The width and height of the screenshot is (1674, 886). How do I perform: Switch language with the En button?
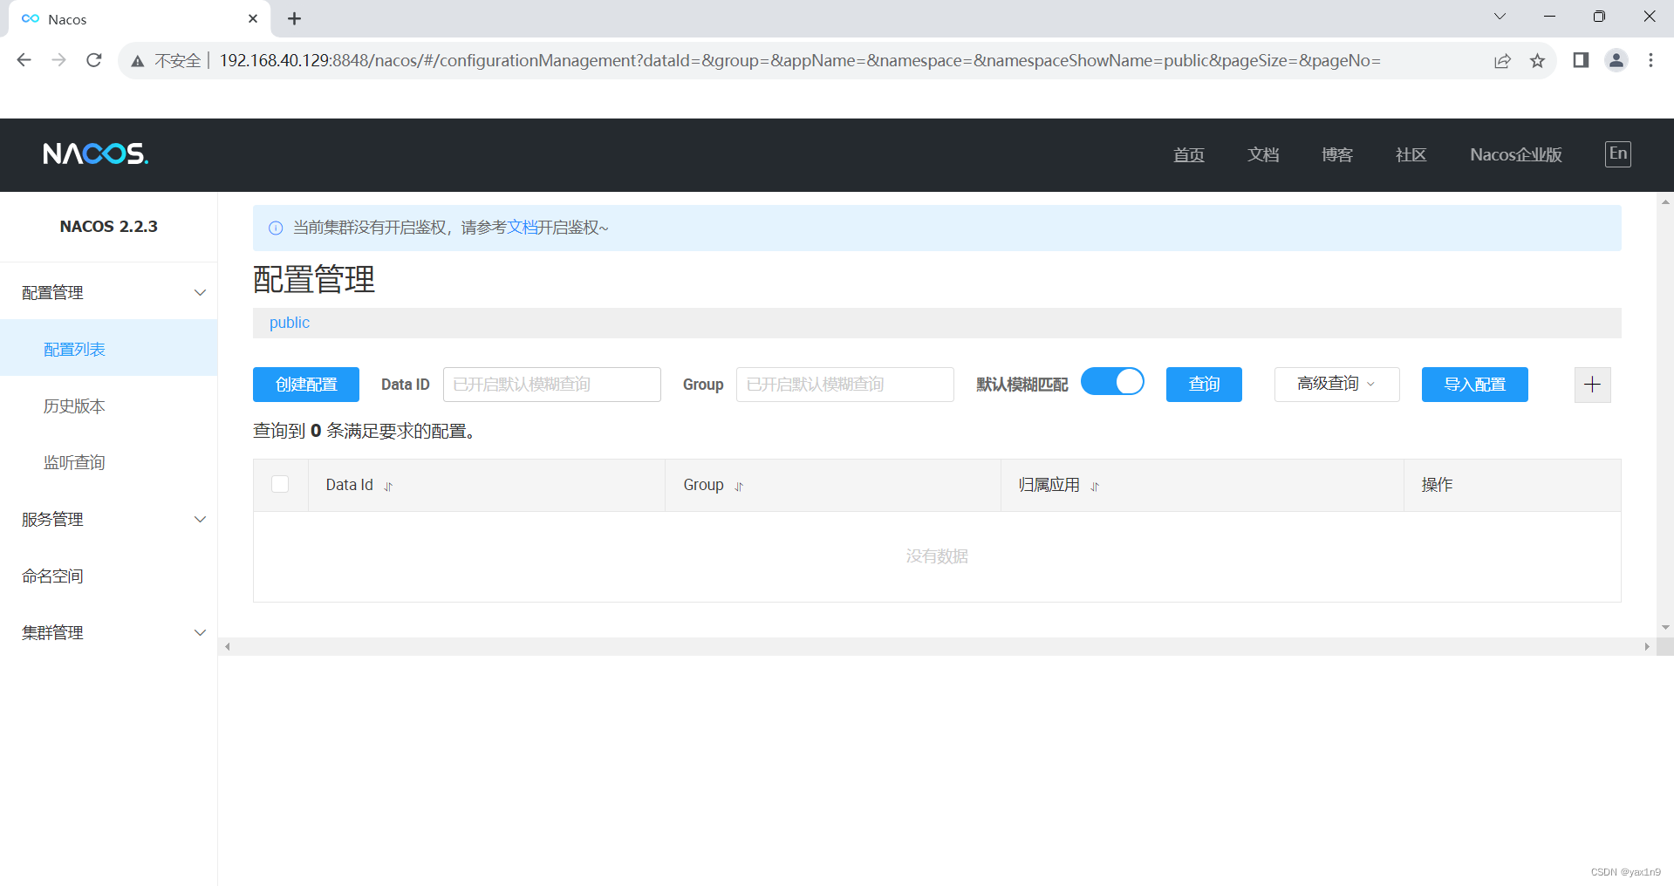click(x=1618, y=153)
